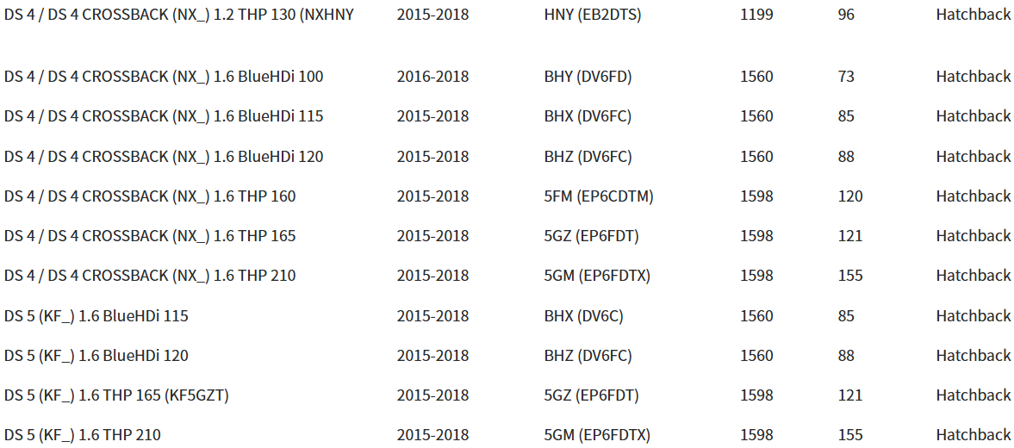Image resolution: width=1014 pixels, height=448 pixels.
Task: Select DS 4 CROSSBACK 1.6 THP 210 model
Action: point(150,276)
